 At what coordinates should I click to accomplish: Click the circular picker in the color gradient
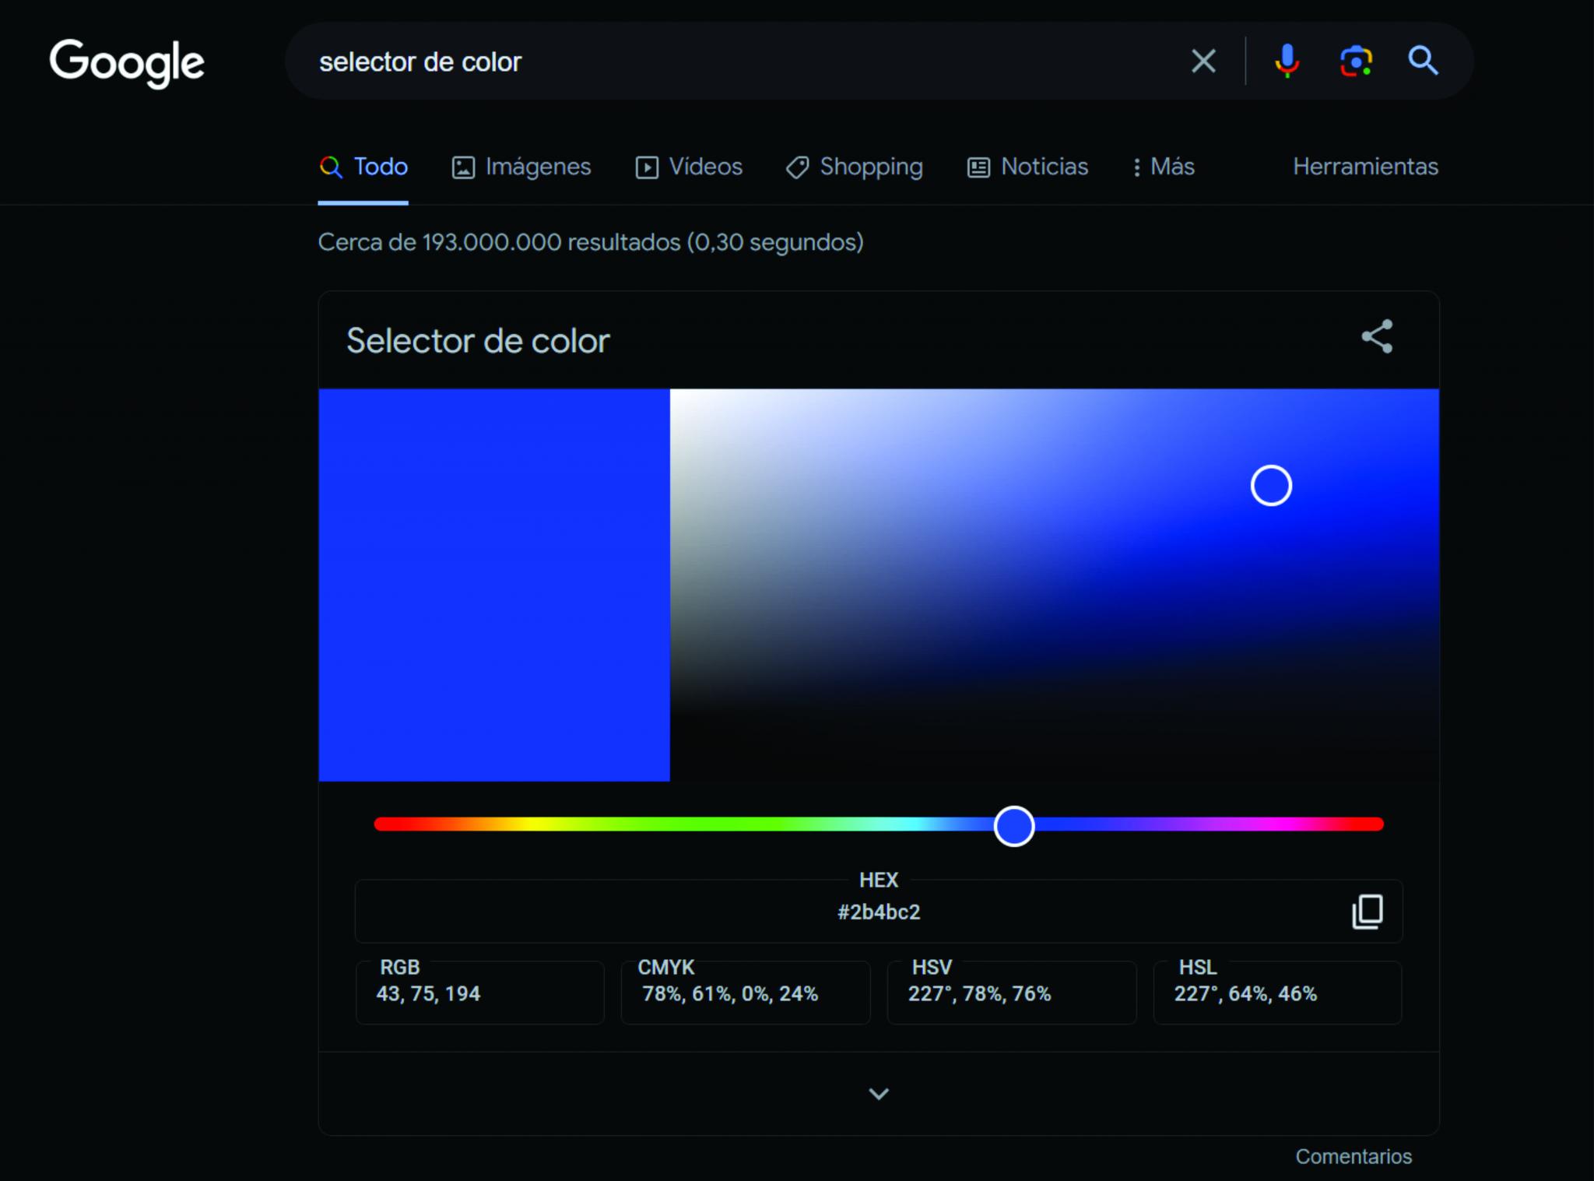[1271, 486]
